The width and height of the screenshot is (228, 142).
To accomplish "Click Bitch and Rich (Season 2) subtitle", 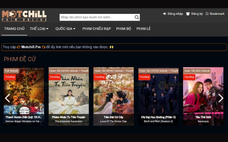I will tap(158, 122).
